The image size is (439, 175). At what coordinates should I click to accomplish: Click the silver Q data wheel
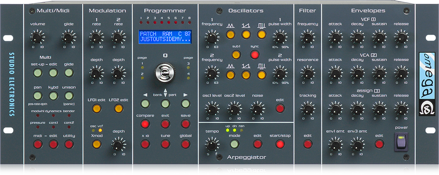pos(165,73)
